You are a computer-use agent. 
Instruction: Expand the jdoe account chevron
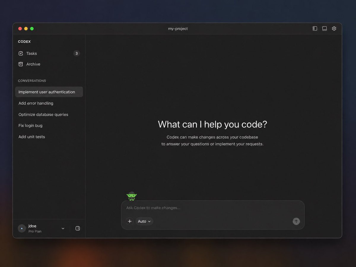(63, 228)
